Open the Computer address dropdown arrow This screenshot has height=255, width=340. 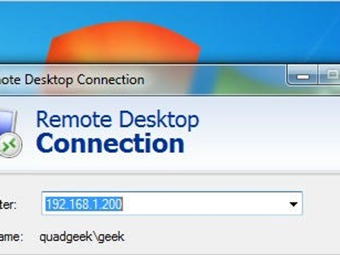pos(293,204)
